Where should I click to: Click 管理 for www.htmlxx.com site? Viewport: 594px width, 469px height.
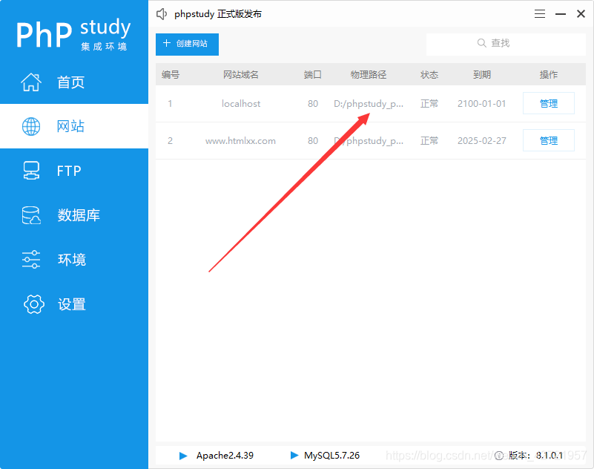tap(549, 140)
